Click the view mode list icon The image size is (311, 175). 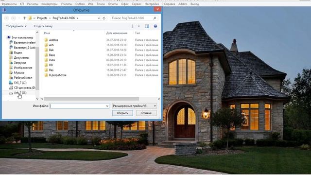[134, 26]
